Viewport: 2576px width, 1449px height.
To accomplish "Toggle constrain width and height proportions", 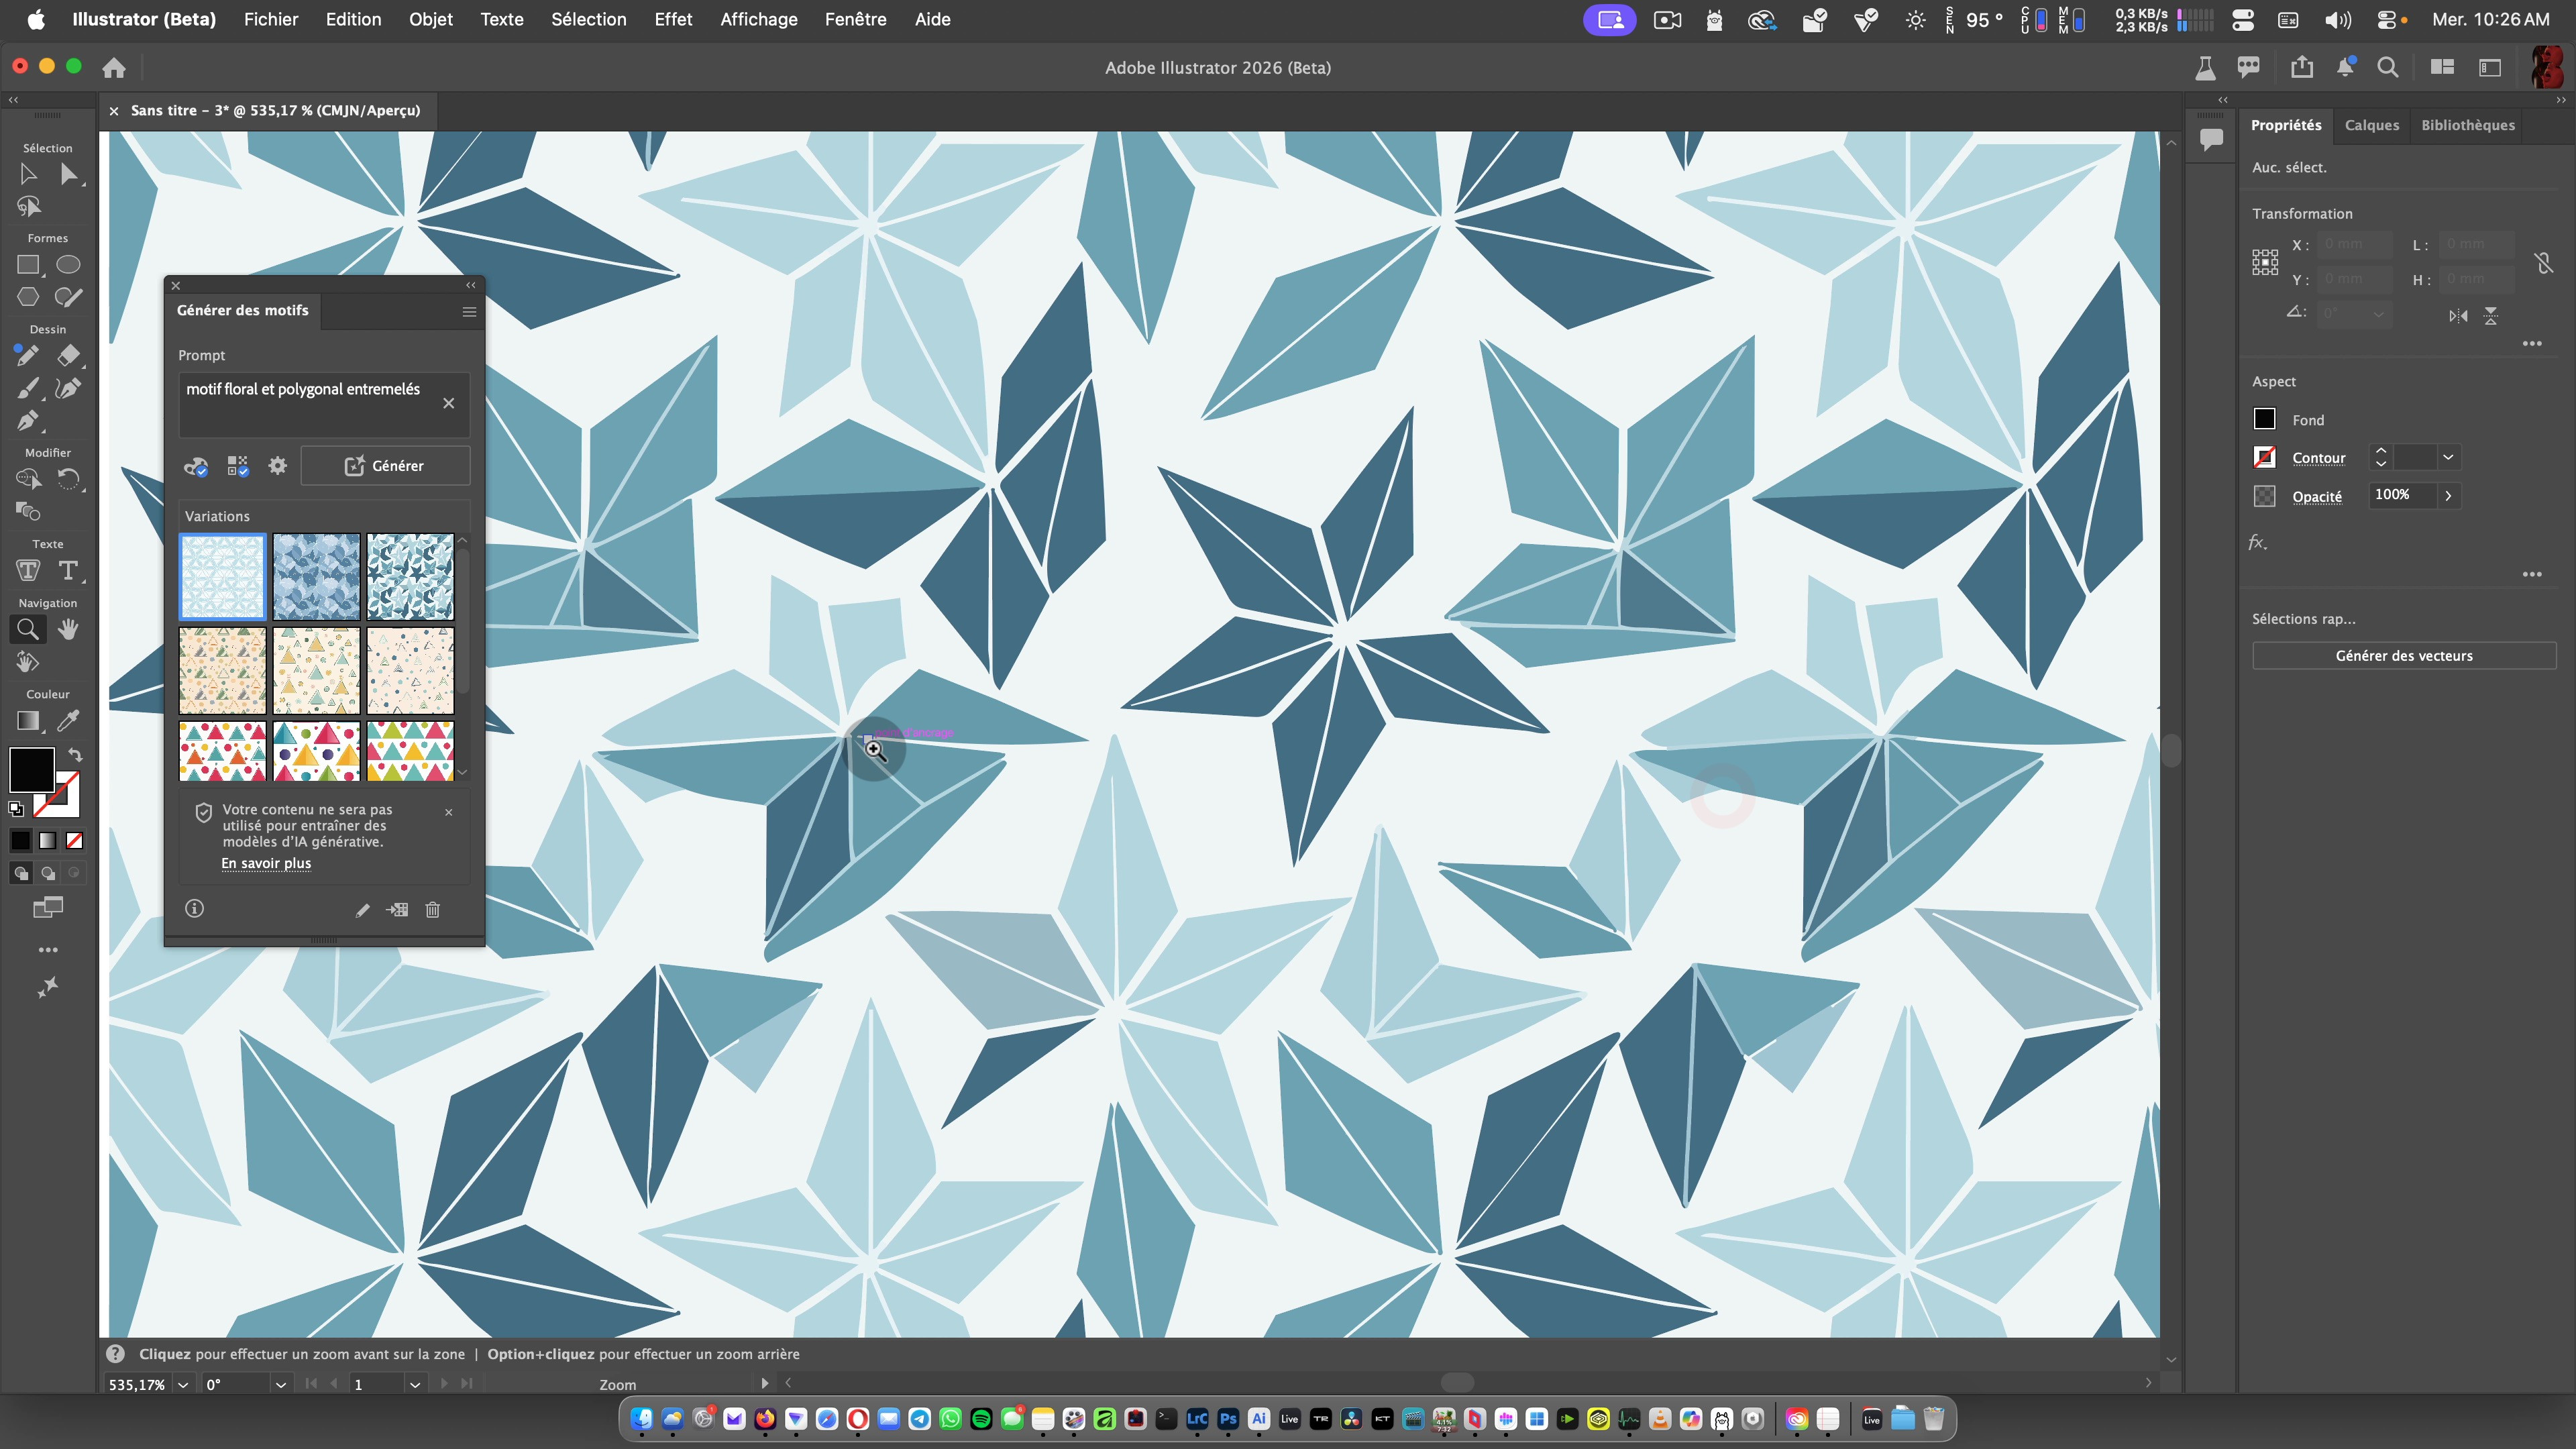I will pyautogui.click(x=2543, y=263).
